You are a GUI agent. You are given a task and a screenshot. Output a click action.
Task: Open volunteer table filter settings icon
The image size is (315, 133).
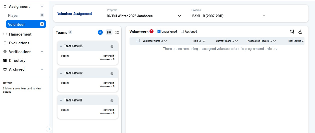[292, 32]
